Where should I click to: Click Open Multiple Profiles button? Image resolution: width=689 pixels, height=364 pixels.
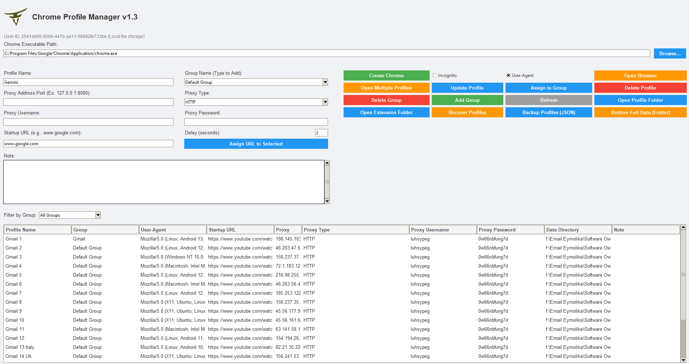pos(386,88)
